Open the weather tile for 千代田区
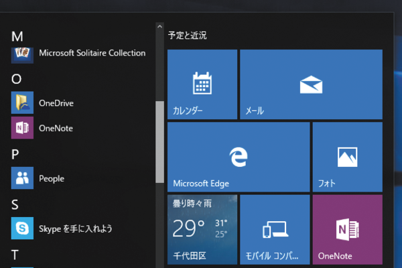Viewport: 402px width, 268px height. click(202, 230)
